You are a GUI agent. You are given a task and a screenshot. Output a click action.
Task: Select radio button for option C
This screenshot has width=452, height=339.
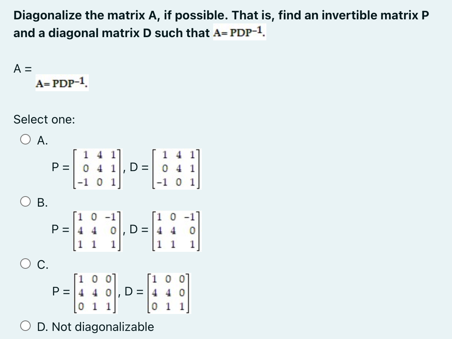25,263
